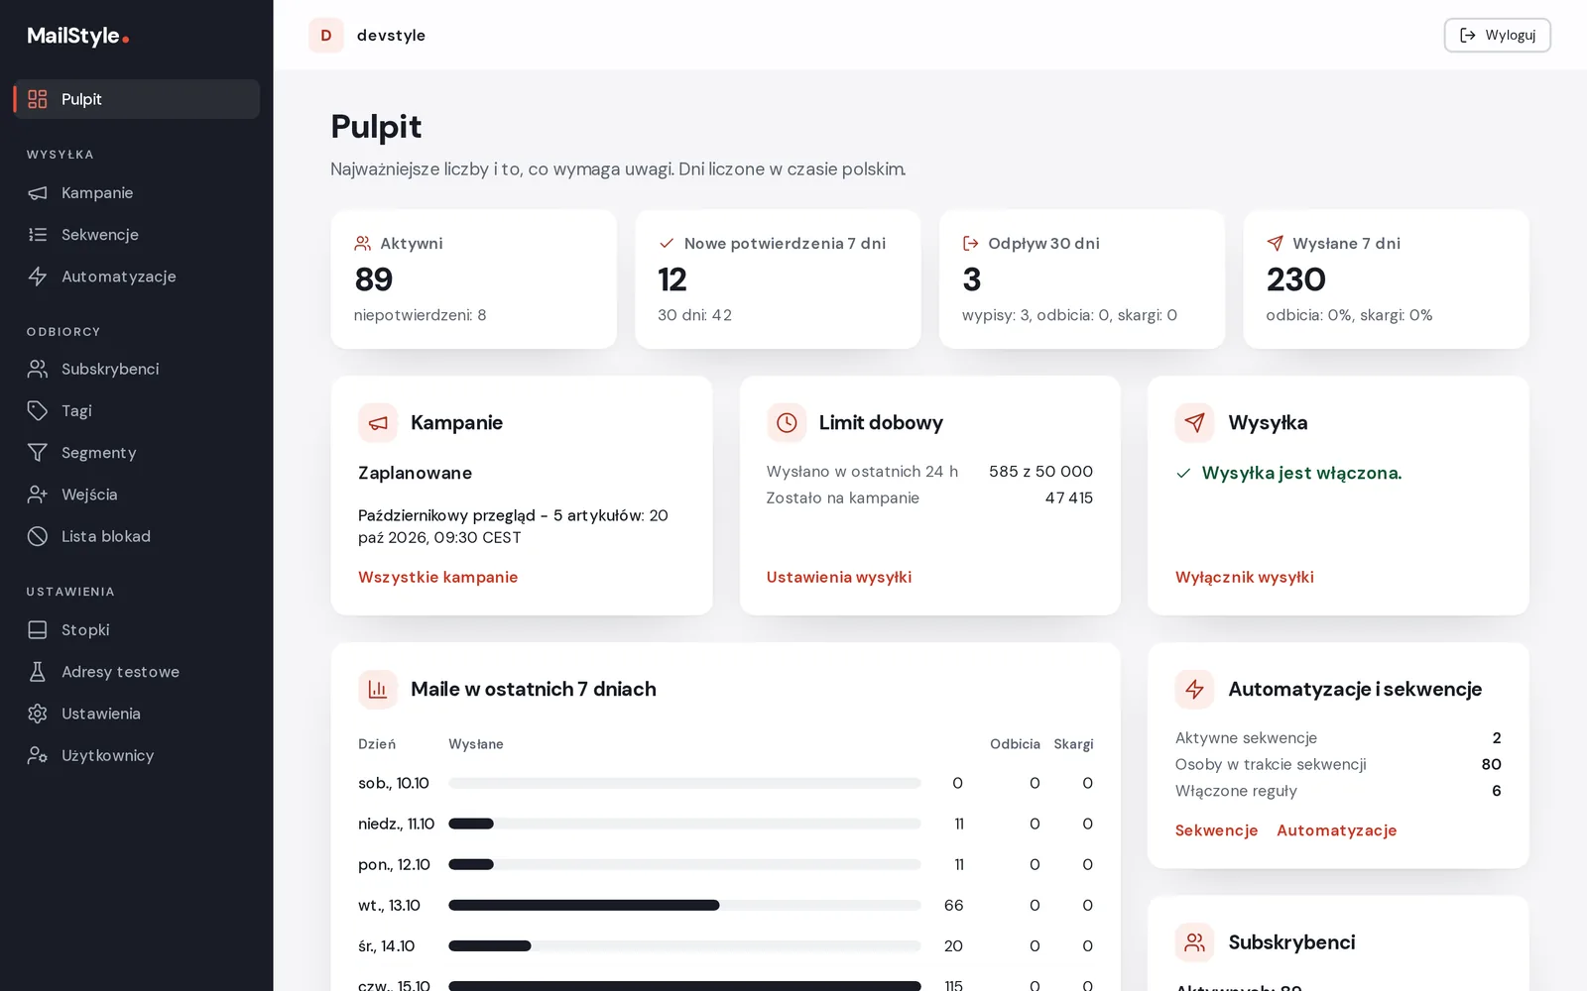The image size is (1587, 991).
Task: Click the Tagi tag icon
Action: click(38, 410)
